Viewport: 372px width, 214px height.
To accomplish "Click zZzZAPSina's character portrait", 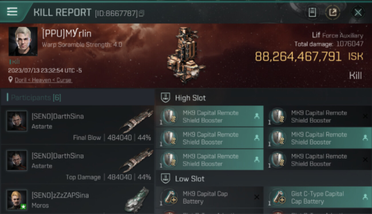I will pos(17,200).
